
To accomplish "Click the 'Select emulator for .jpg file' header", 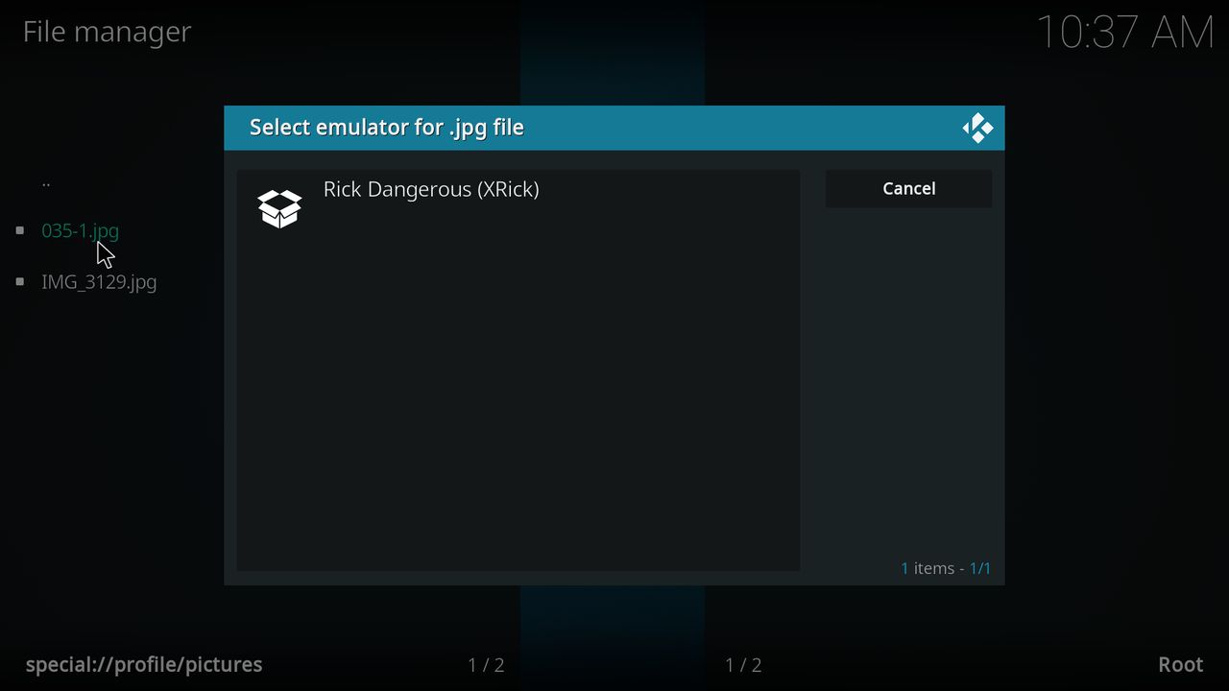I will [x=387, y=128].
